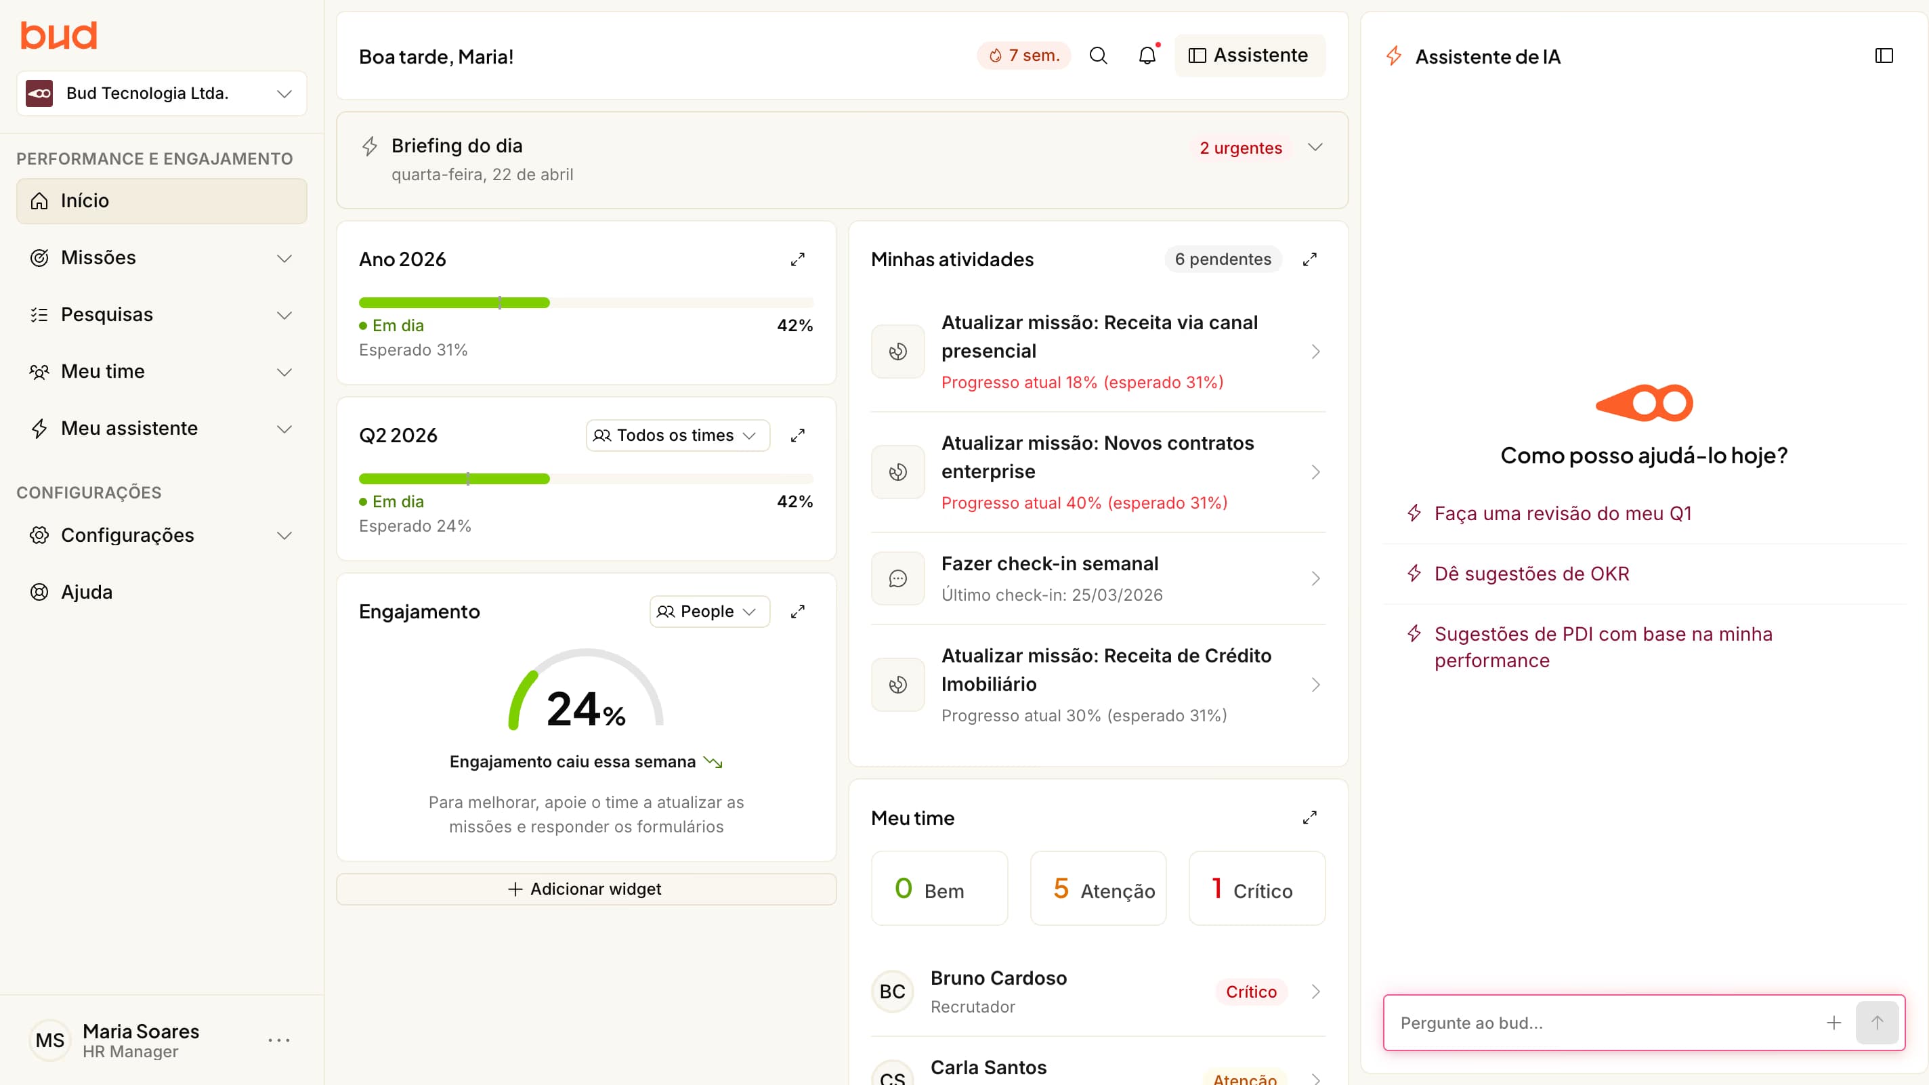The image size is (1929, 1085).
Task: Expand the Minhas atividades panel
Action: pyautogui.click(x=1309, y=259)
